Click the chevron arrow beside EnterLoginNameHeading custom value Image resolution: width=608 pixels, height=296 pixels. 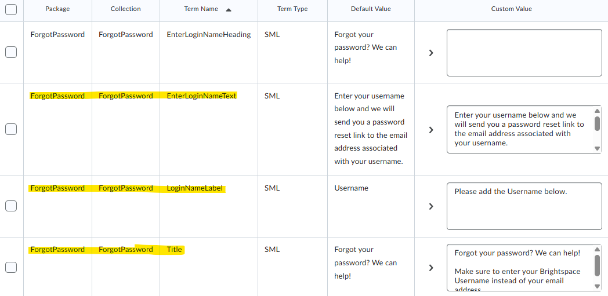[431, 53]
